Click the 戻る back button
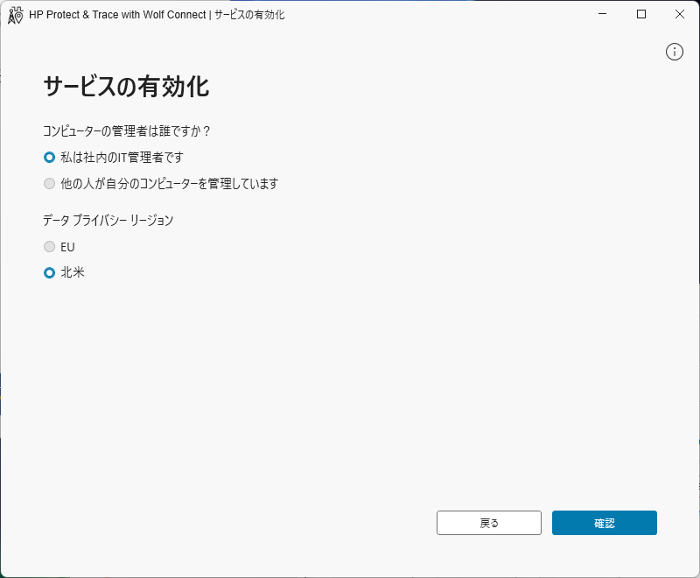This screenshot has width=700, height=578. click(489, 523)
